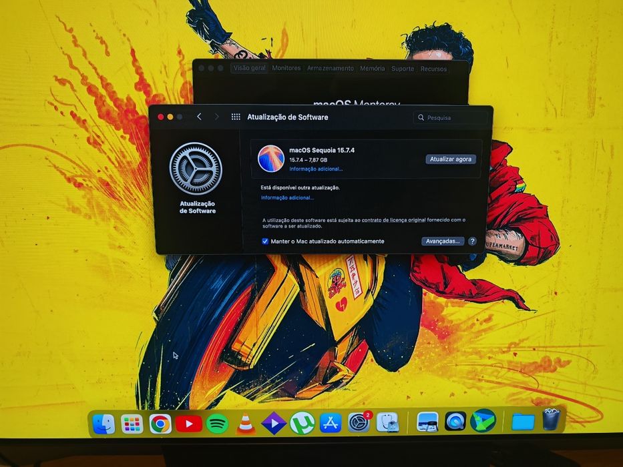Open 'Informação adicional...' under other update notice
This screenshot has width=623, height=467.
click(x=287, y=197)
